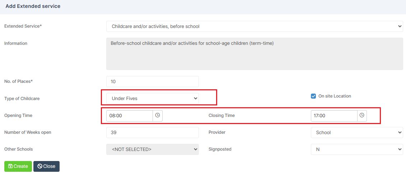Open the Signposted dropdown

click(357, 149)
